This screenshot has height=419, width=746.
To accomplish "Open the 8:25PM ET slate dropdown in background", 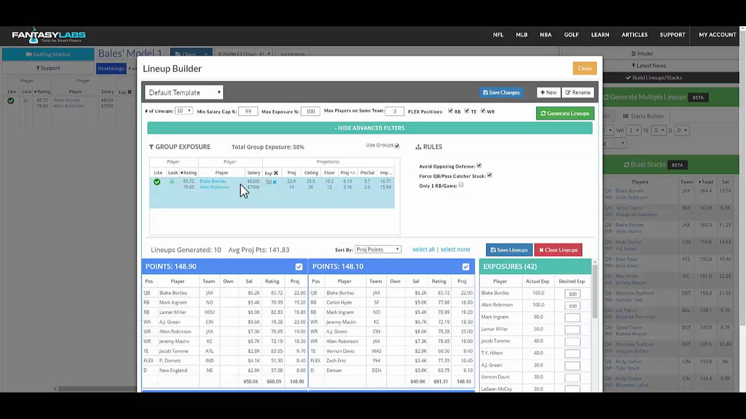I will click(244, 54).
